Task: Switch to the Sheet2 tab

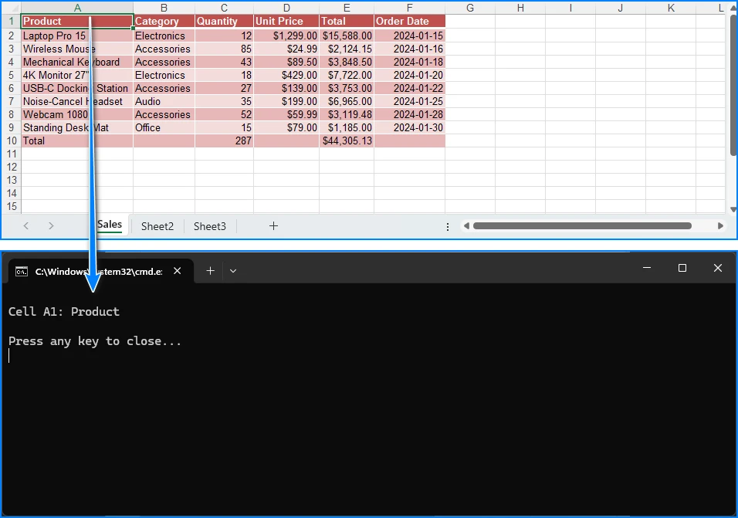Action: coord(157,226)
